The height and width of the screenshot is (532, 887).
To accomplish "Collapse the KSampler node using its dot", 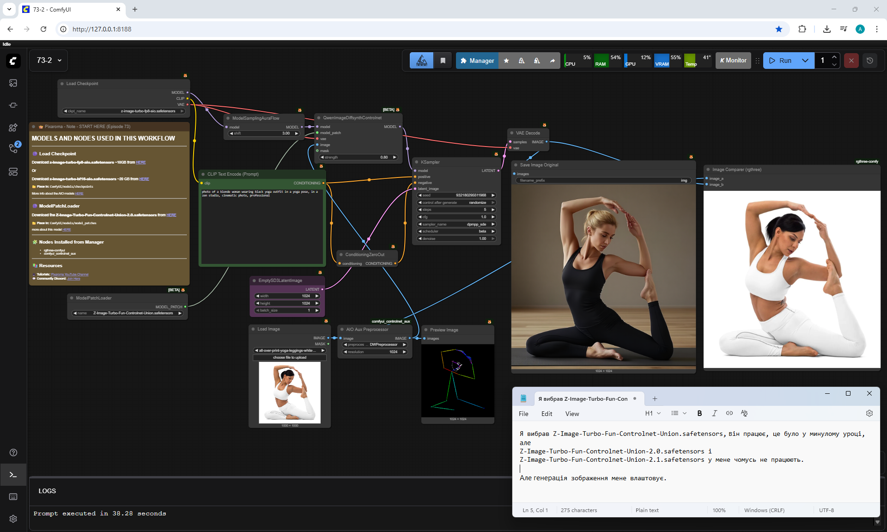I will tap(416, 162).
